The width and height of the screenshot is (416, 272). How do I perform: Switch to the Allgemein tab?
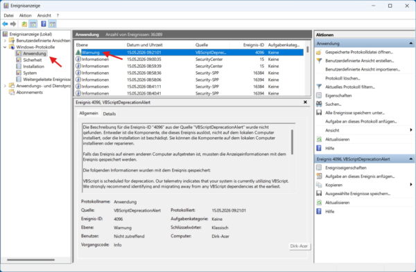[89, 114]
